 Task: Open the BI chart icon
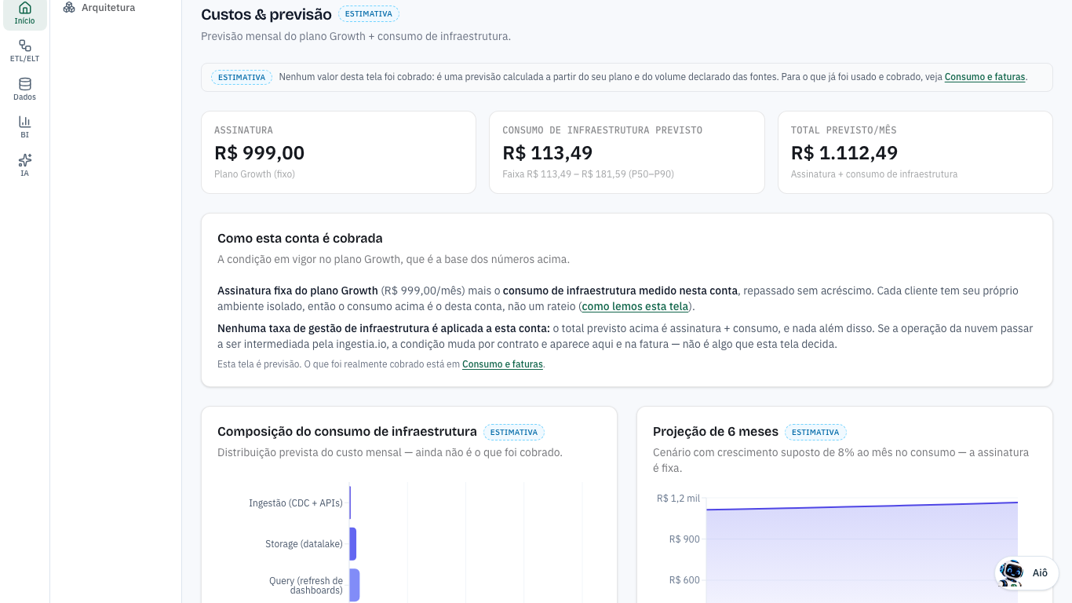(25, 122)
